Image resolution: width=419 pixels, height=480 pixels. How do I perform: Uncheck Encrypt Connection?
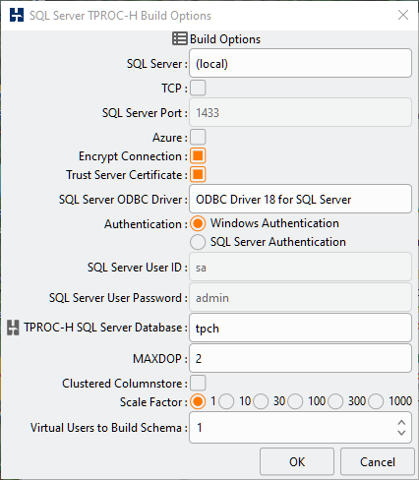point(198,155)
